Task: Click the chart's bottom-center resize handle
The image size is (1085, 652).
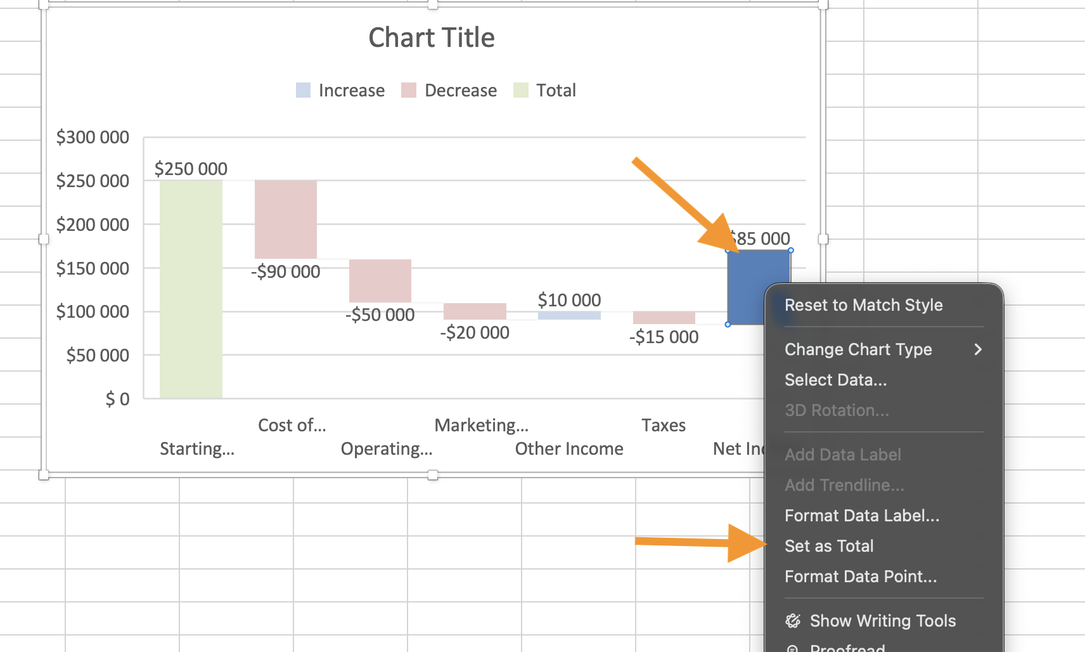Action: (x=433, y=475)
